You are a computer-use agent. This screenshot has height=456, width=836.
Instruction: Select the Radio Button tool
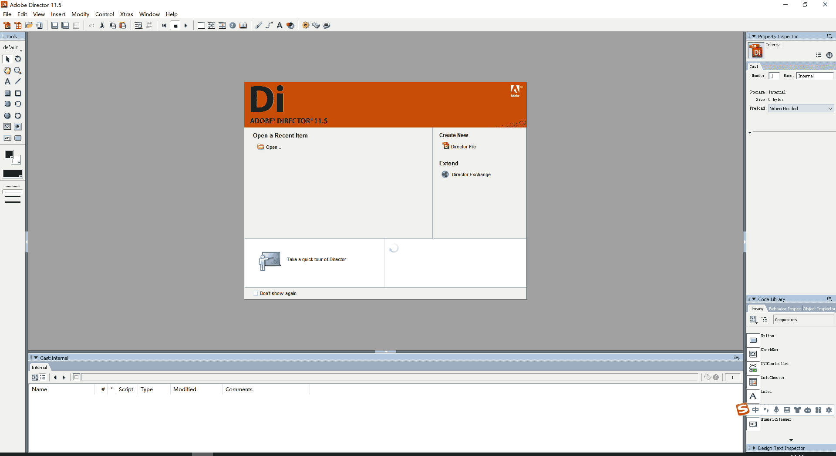click(x=18, y=127)
